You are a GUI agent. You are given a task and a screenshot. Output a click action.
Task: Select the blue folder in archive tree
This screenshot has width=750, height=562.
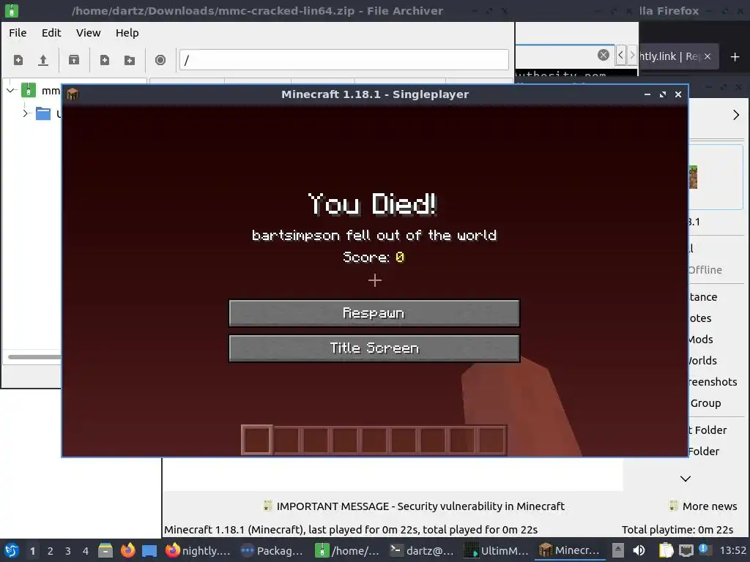pyautogui.click(x=43, y=113)
